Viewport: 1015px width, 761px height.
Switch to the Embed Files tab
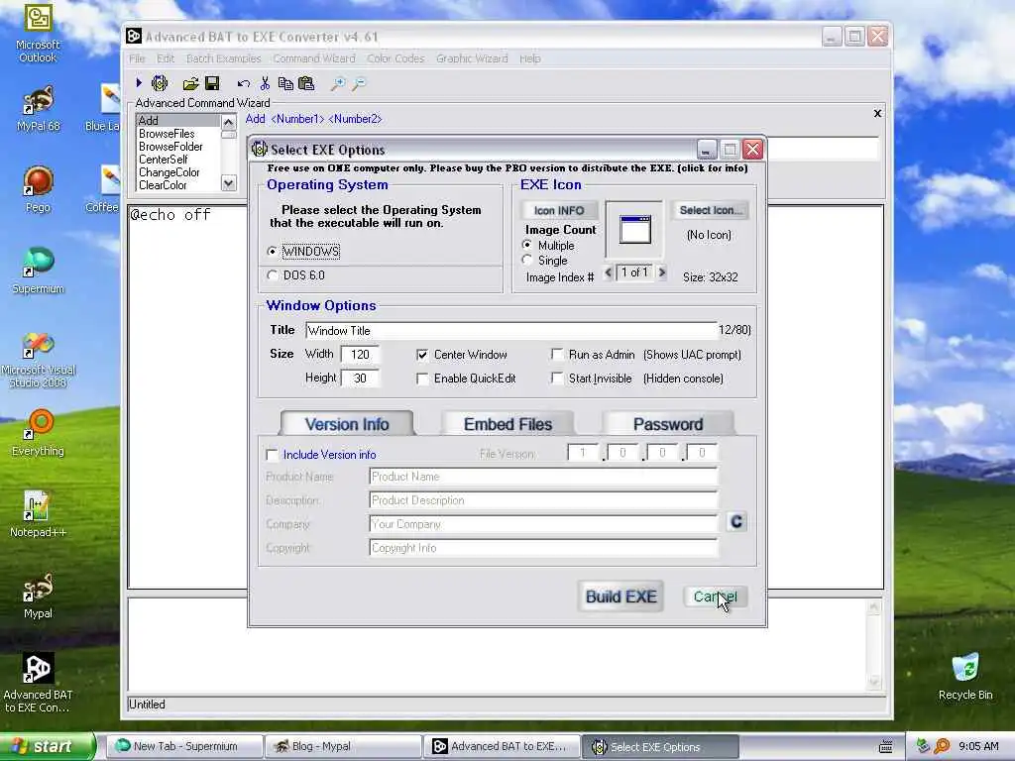point(507,424)
